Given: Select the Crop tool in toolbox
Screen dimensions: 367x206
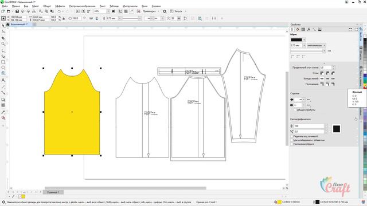Looking at the screenshot, I should (3, 38).
